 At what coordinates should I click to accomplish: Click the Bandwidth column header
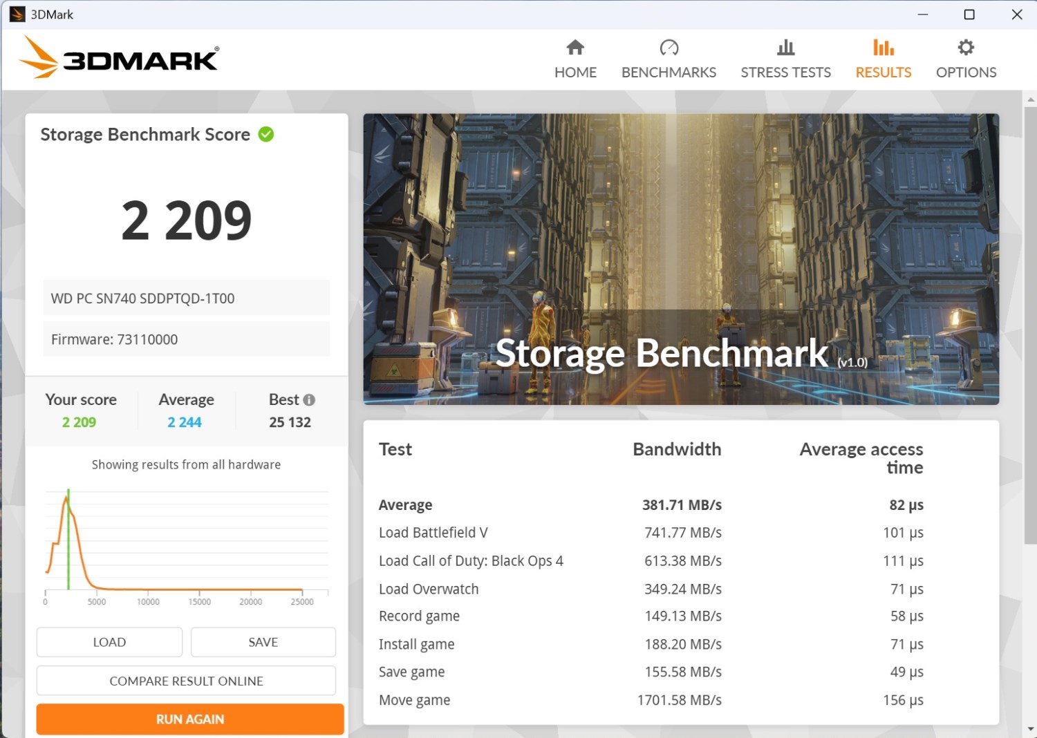click(x=677, y=449)
